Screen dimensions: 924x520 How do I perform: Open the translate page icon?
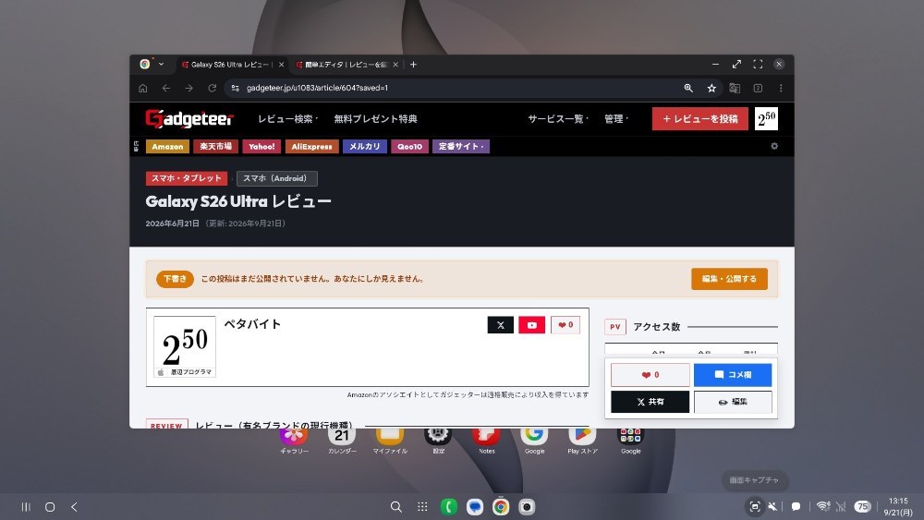coord(735,89)
